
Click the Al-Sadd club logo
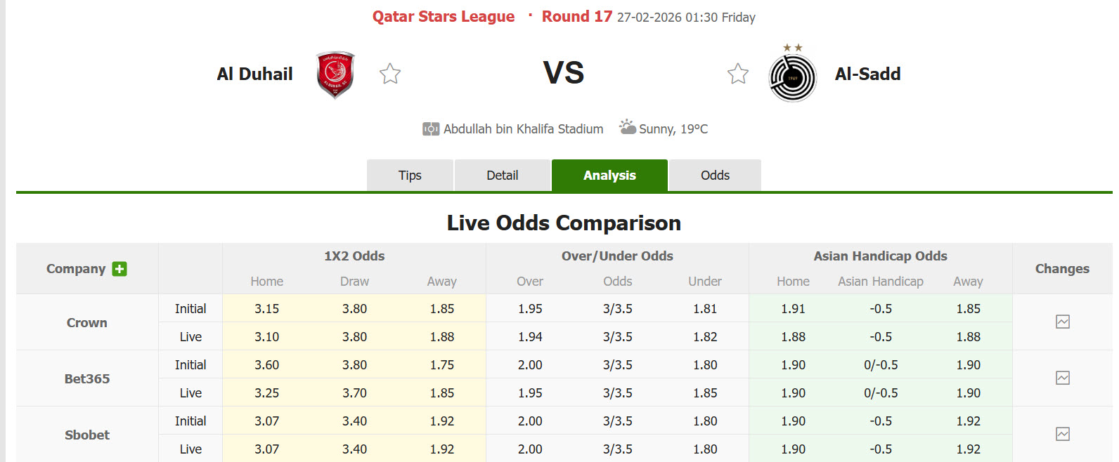pos(792,76)
